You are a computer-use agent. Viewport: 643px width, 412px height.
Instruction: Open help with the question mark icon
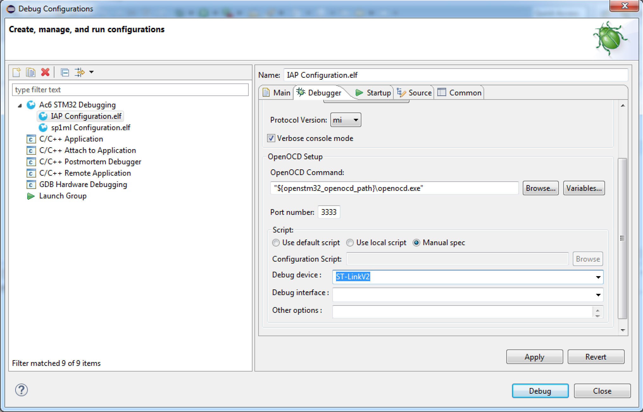click(22, 390)
